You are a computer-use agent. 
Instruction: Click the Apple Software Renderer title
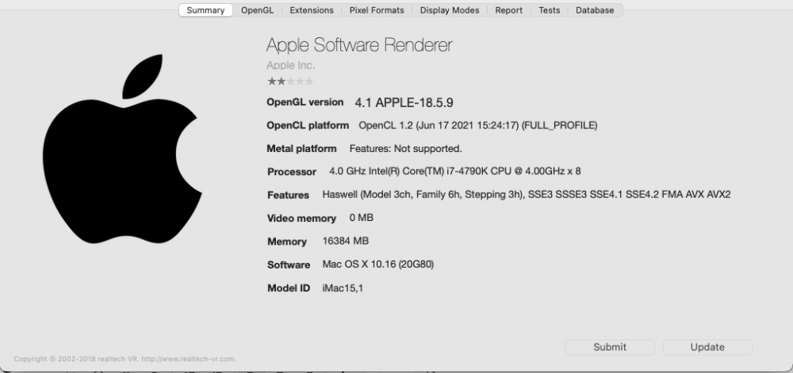[359, 45]
